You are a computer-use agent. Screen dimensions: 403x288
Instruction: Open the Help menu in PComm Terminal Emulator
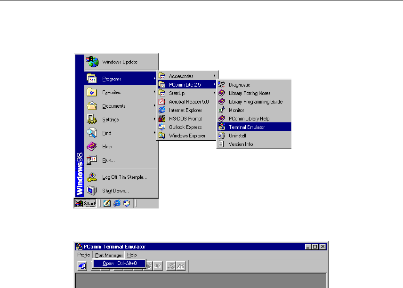coord(132,255)
